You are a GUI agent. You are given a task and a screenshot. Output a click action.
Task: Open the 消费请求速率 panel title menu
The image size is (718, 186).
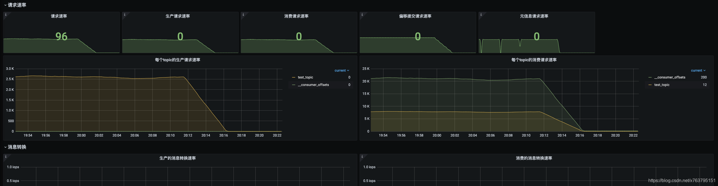click(297, 16)
